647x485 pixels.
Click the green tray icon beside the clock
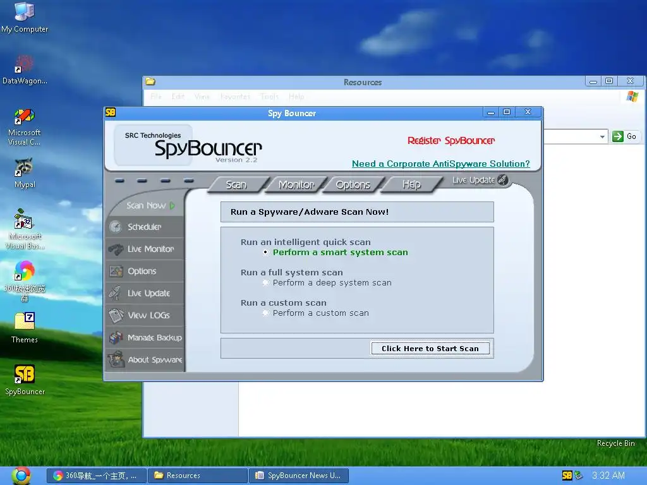[579, 476]
